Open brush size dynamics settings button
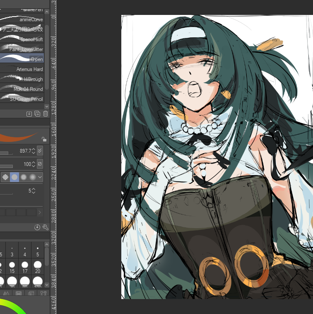The image size is (313, 314). (x=40, y=151)
